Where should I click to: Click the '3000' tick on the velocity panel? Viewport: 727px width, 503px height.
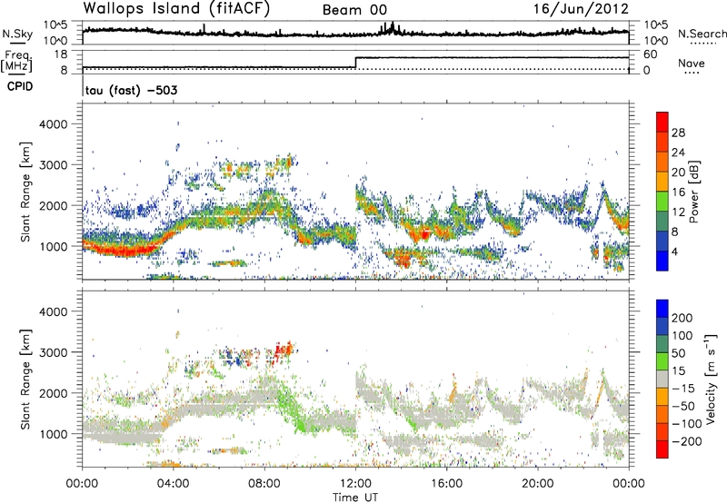[x=53, y=352]
